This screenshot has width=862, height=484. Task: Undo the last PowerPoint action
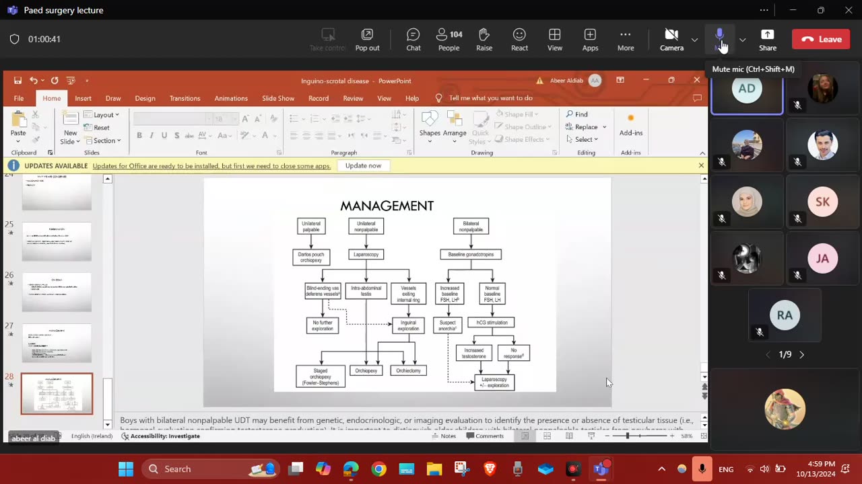pyautogui.click(x=33, y=81)
